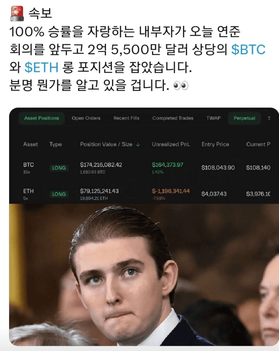
Task: Open the $ETH cashtag link
Action: [x=41, y=67]
